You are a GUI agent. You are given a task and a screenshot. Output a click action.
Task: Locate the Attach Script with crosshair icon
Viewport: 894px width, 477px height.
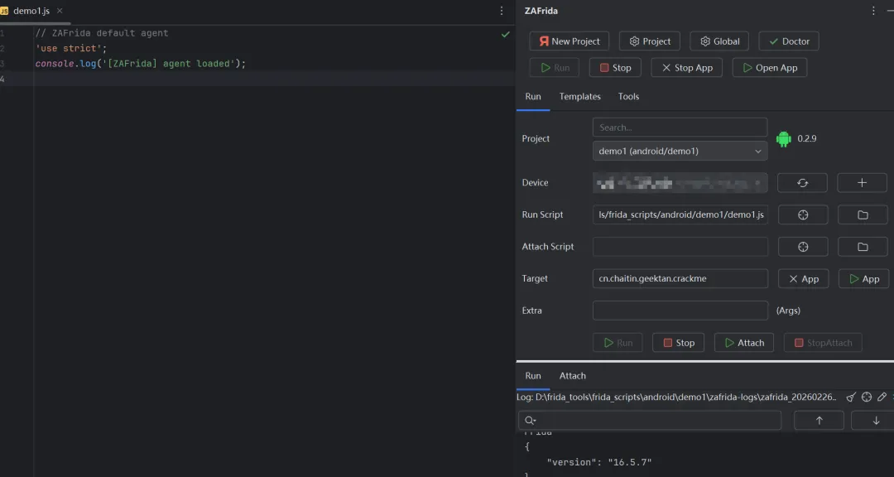(x=802, y=247)
